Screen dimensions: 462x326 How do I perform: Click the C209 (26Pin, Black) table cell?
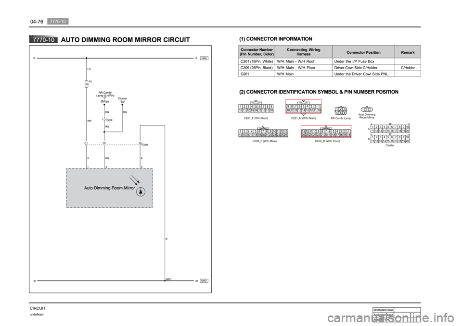pos(257,68)
